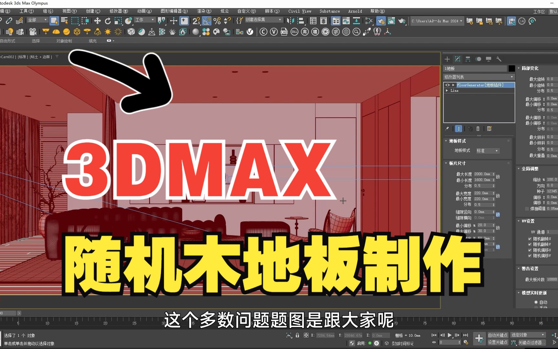Open the 修改器列表 dropdown
The image size is (558, 349).
(479, 77)
